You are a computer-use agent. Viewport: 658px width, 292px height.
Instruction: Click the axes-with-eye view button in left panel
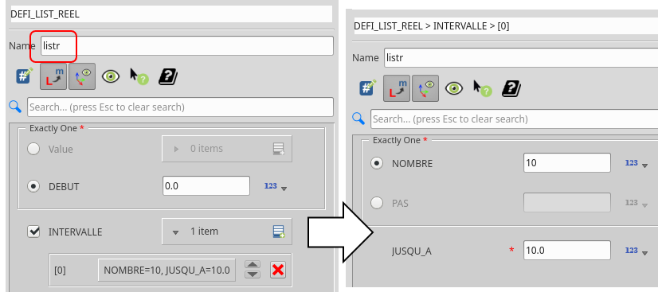[x=82, y=76]
